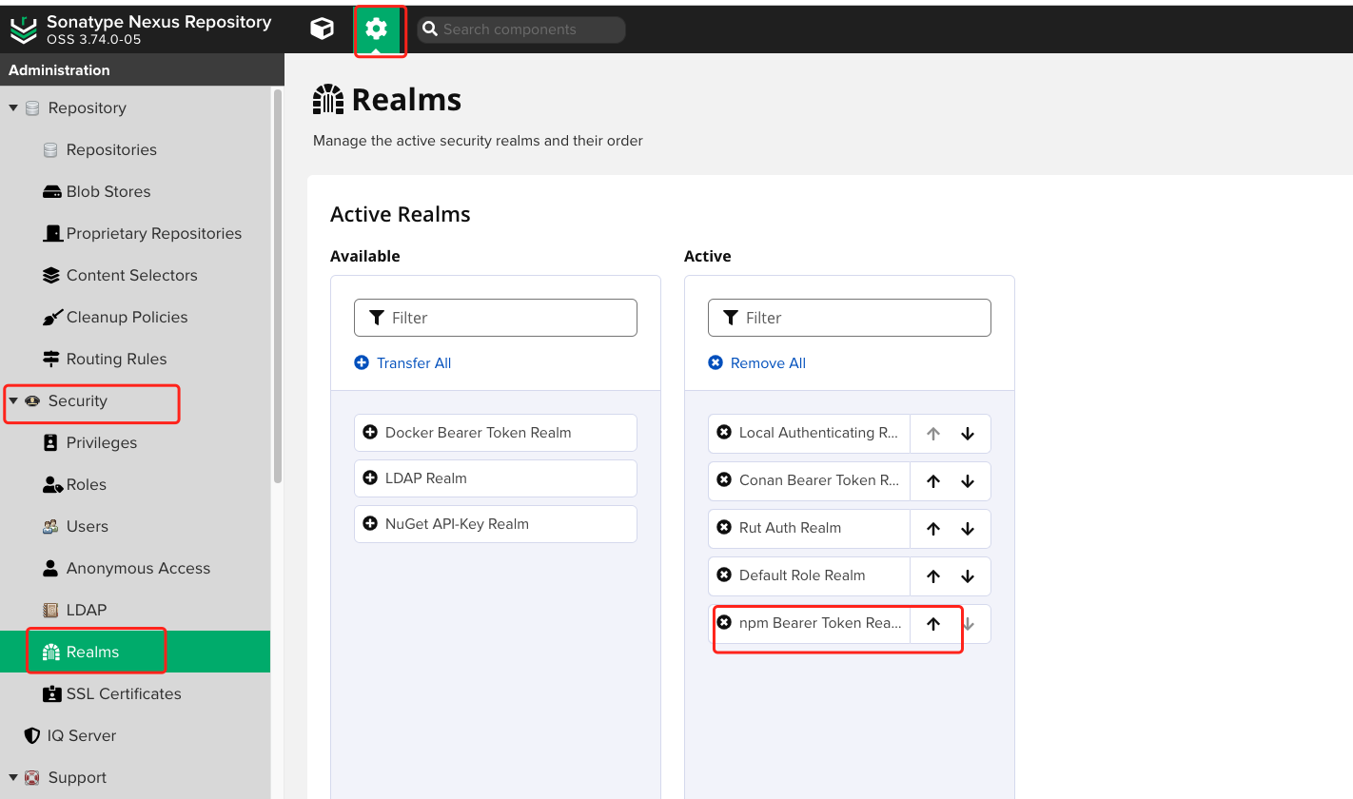Add LDAP Realm to active

(370, 478)
